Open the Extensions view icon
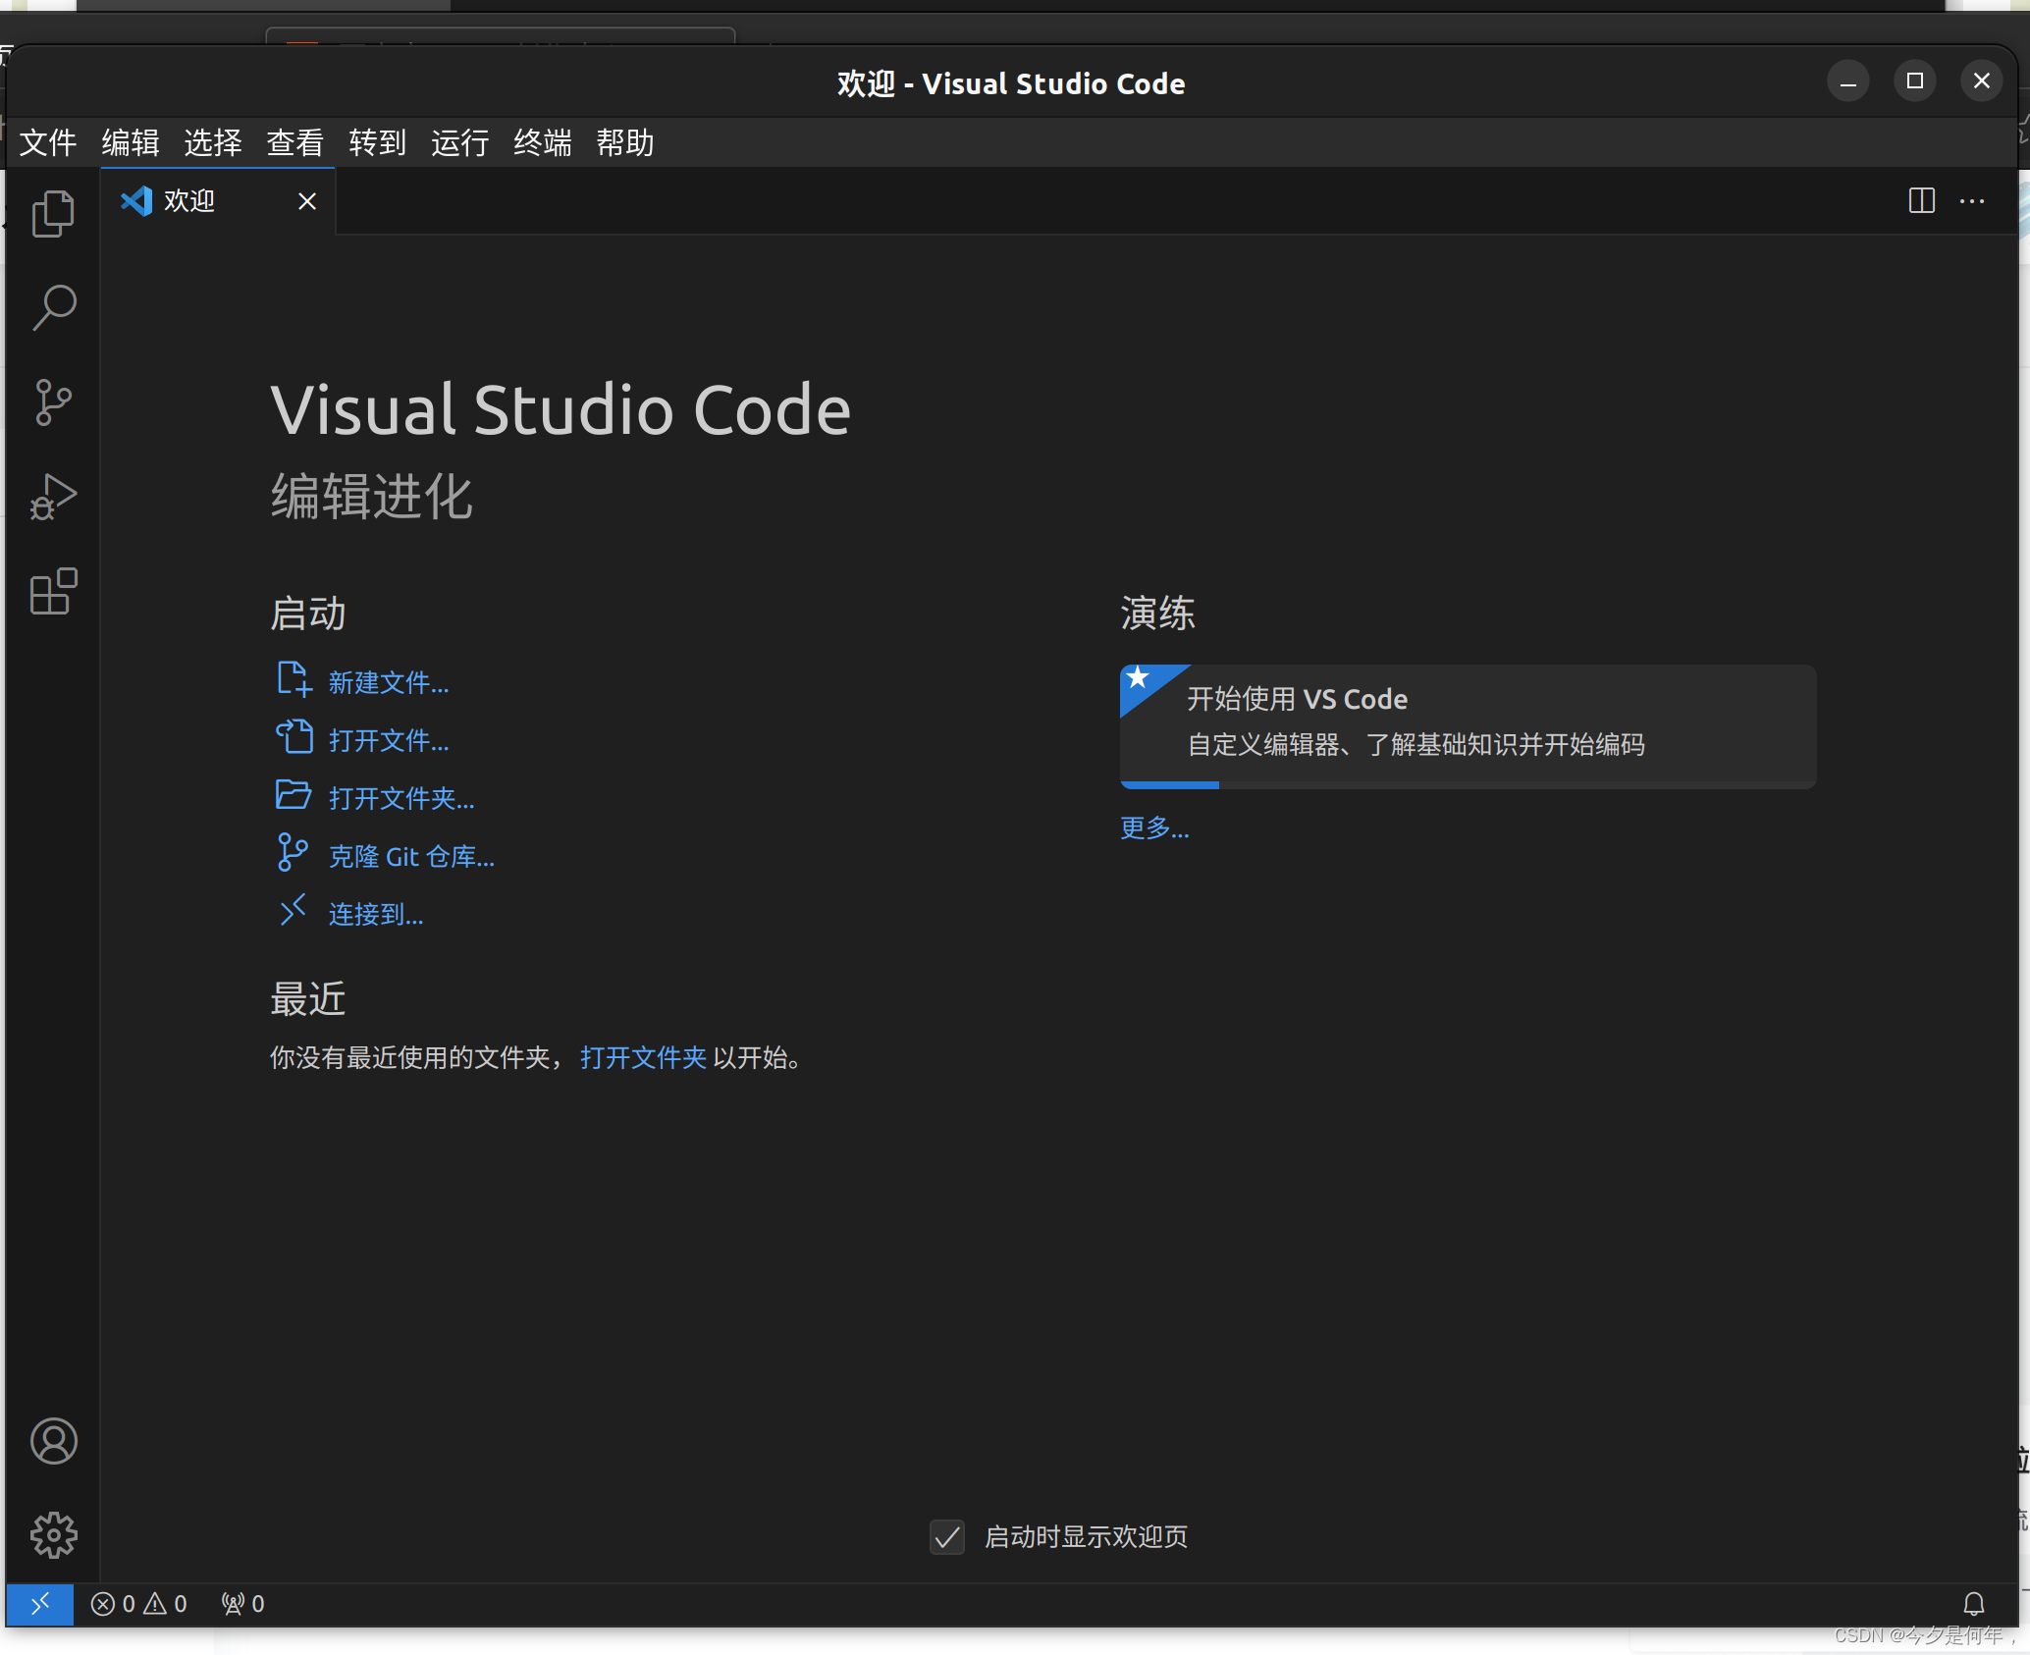The image size is (2030, 1655). click(53, 592)
